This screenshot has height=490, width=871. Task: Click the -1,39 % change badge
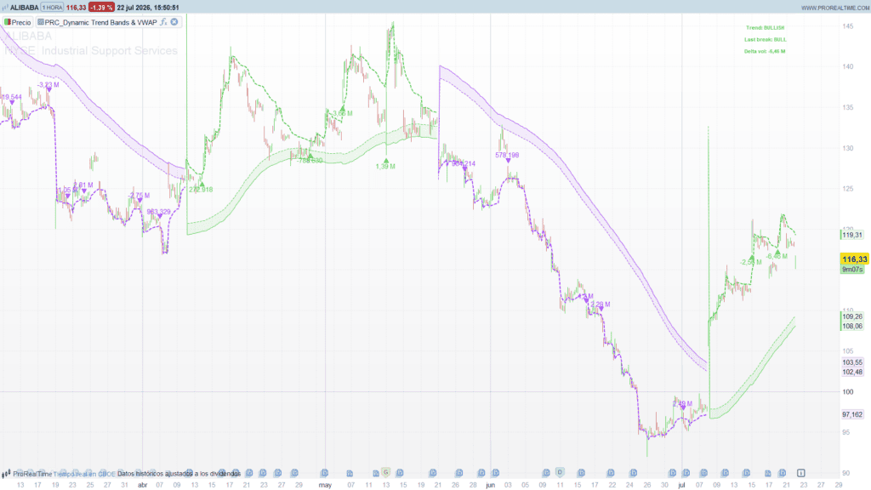[101, 8]
